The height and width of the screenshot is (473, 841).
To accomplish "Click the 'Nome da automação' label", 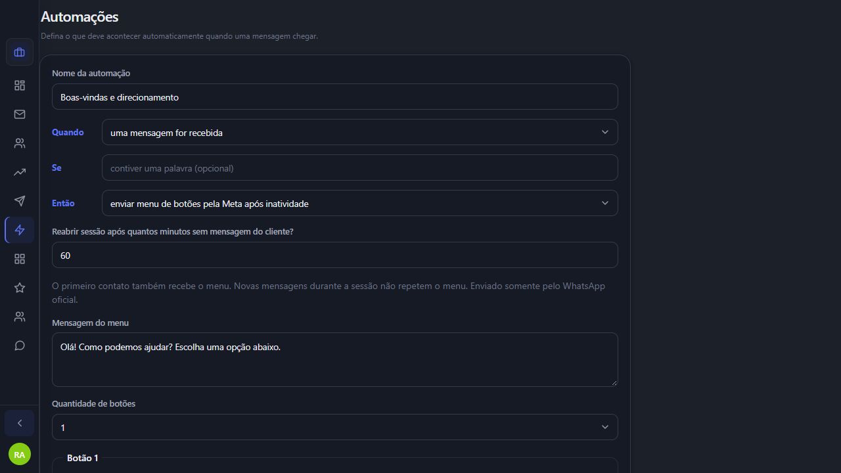I will (91, 73).
